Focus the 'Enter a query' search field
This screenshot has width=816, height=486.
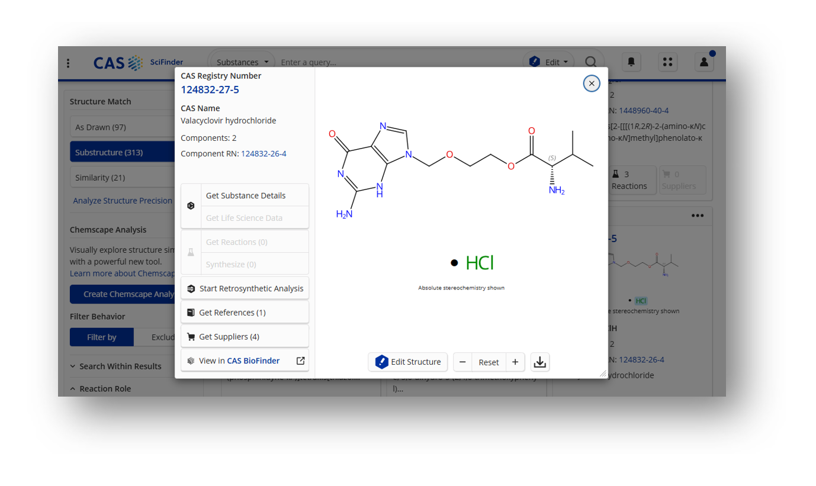(397, 62)
